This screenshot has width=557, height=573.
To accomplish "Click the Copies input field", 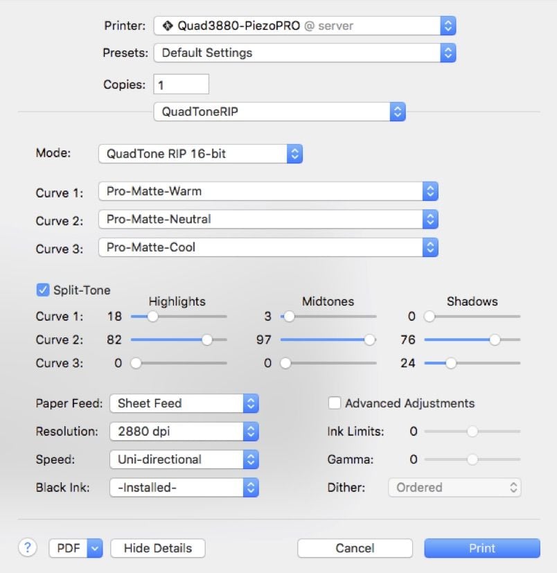I will (181, 85).
